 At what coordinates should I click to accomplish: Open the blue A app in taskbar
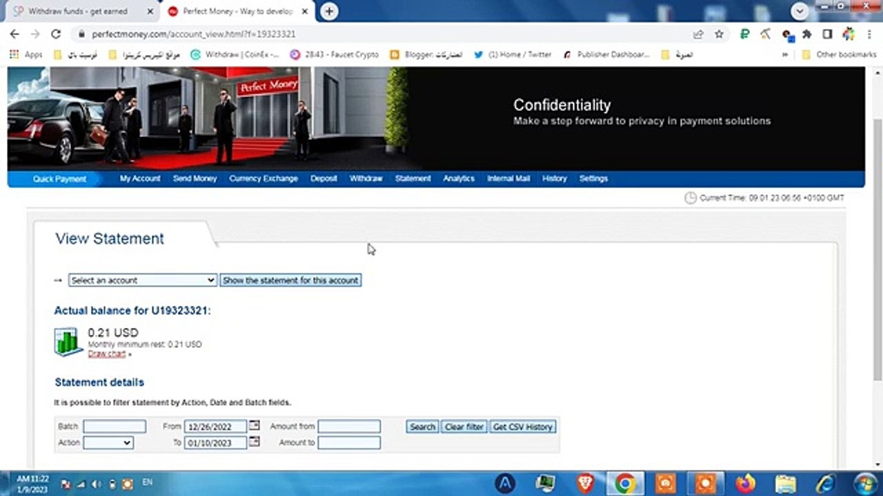pyautogui.click(x=506, y=483)
